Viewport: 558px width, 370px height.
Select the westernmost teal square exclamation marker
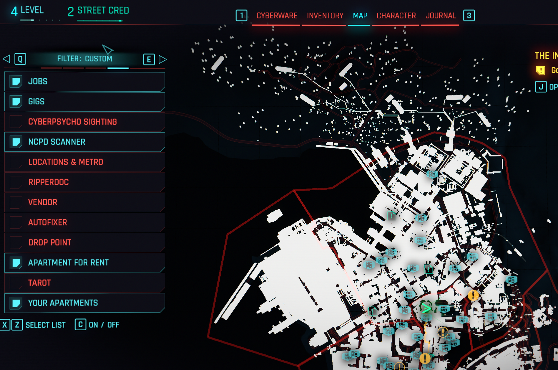373,311
